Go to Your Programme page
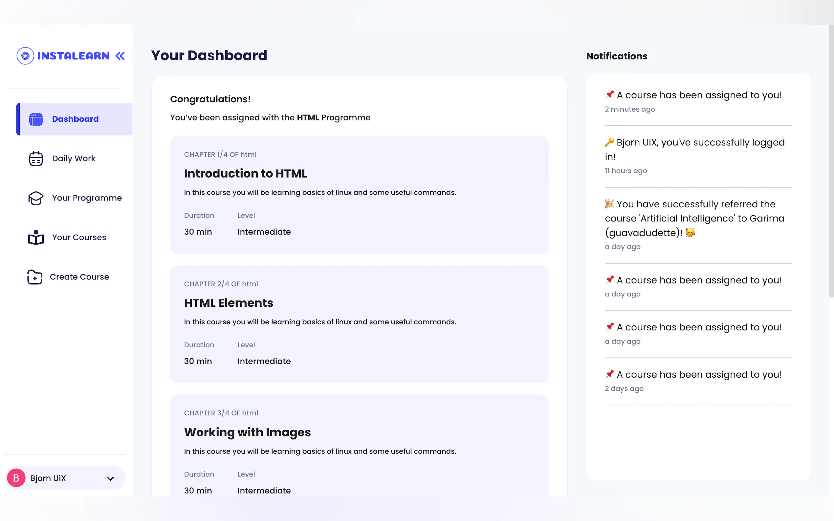The width and height of the screenshot is (834, 521). click(87, 198)
